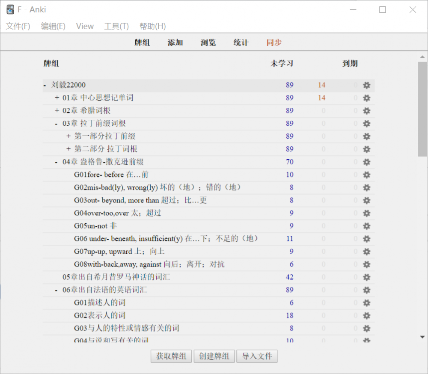Collapse the 06章出自法语的英语词汇 deck
Viewport: 428px width, 374px height.
point(56,291)
